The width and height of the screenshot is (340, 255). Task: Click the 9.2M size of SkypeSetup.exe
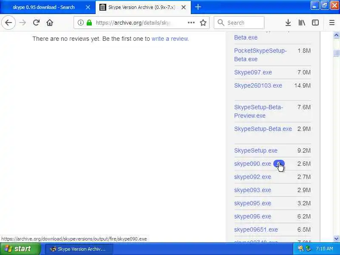pos(304,150)
